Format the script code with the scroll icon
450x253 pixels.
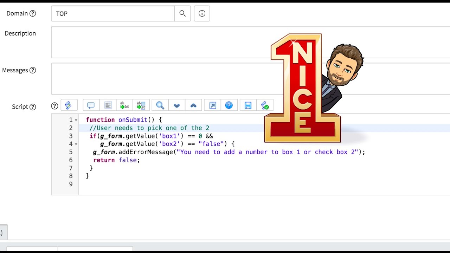(x=69, y=105)
